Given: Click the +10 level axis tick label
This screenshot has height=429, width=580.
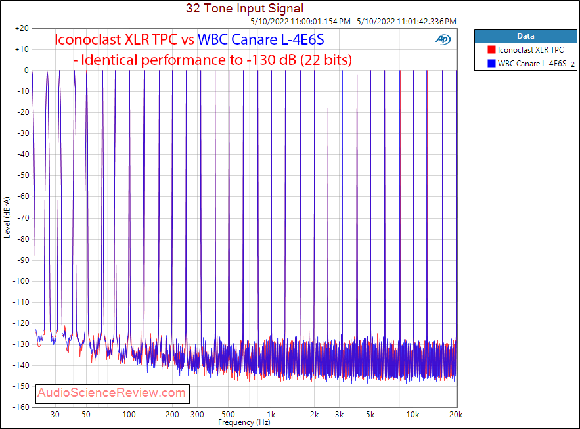Looking at the screenshot, I should [x=22, y=49].
